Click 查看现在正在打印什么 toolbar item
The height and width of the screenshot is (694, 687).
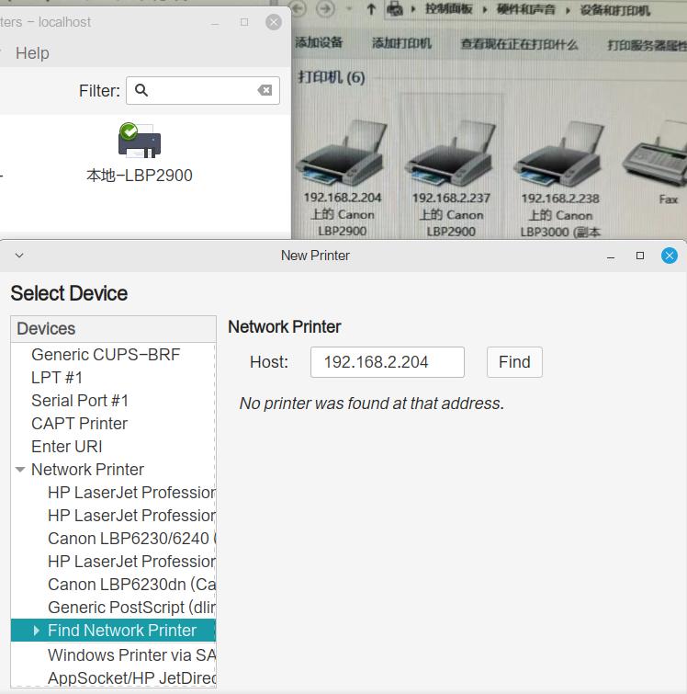coord(519,44)
